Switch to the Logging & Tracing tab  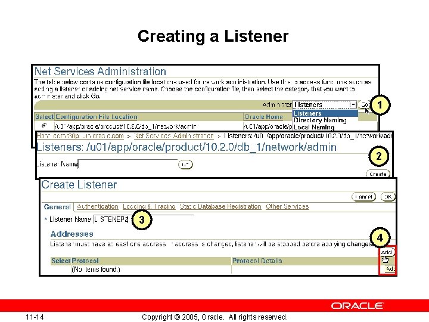(x=149, y=206)
